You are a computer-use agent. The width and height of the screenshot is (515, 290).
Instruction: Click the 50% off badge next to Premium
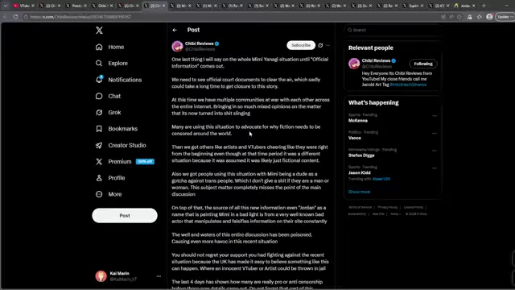(145, 161)
